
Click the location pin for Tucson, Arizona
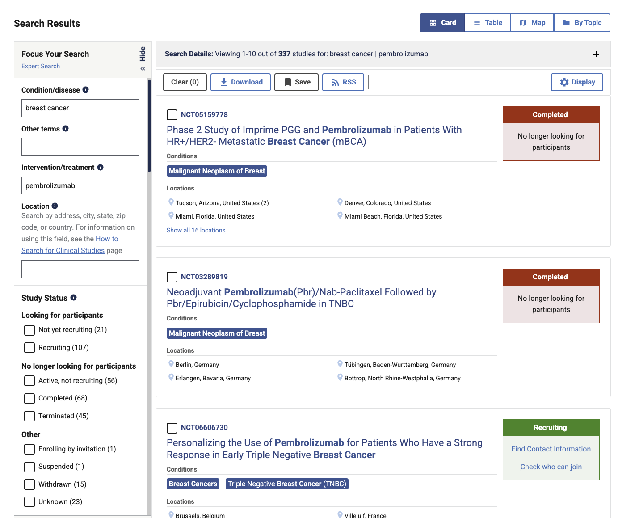[171, 202]
